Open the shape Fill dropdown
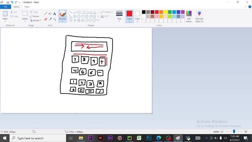Image resolution: width=252 pixels, height=142 pixels. click(x=105, y=16)
